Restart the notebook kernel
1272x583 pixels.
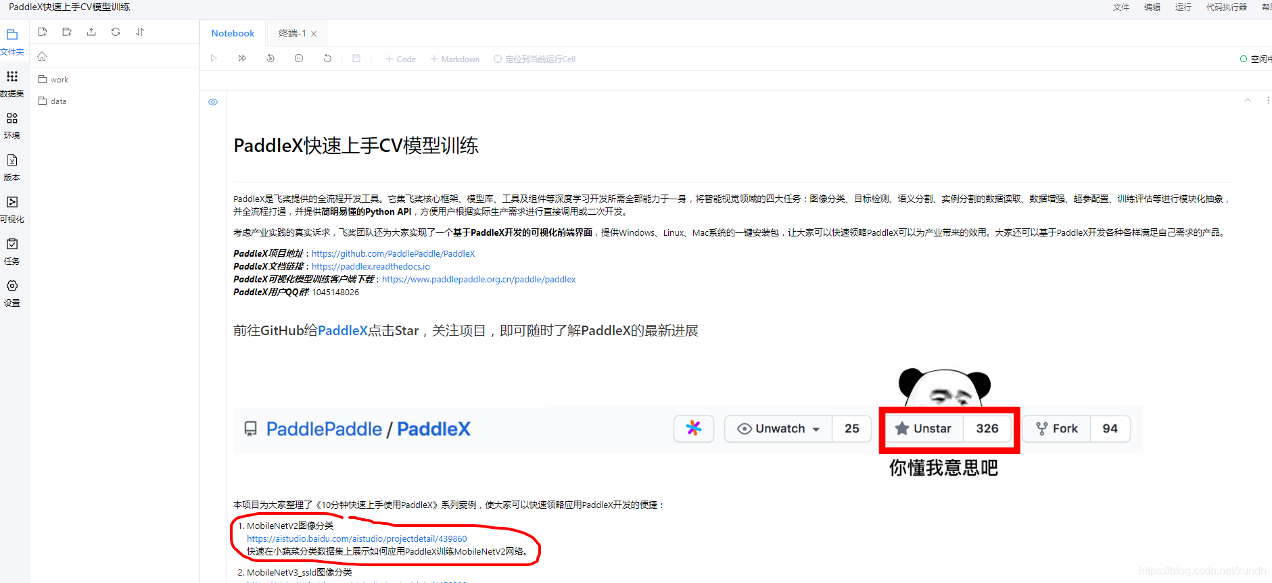pyautogui.click(x=327, y=59)
